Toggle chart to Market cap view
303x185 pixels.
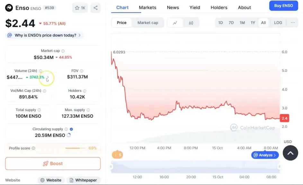point(147,23)
